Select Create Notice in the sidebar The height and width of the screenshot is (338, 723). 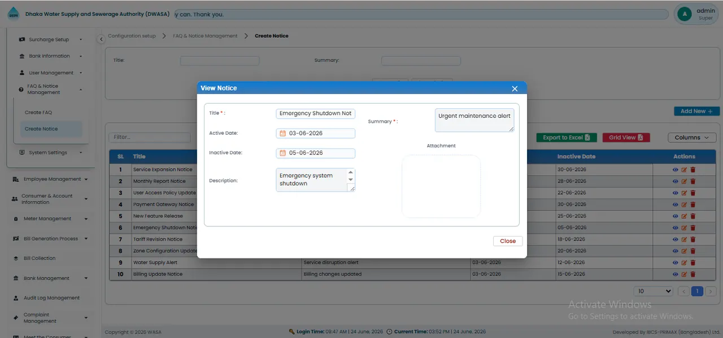(51, 129)
